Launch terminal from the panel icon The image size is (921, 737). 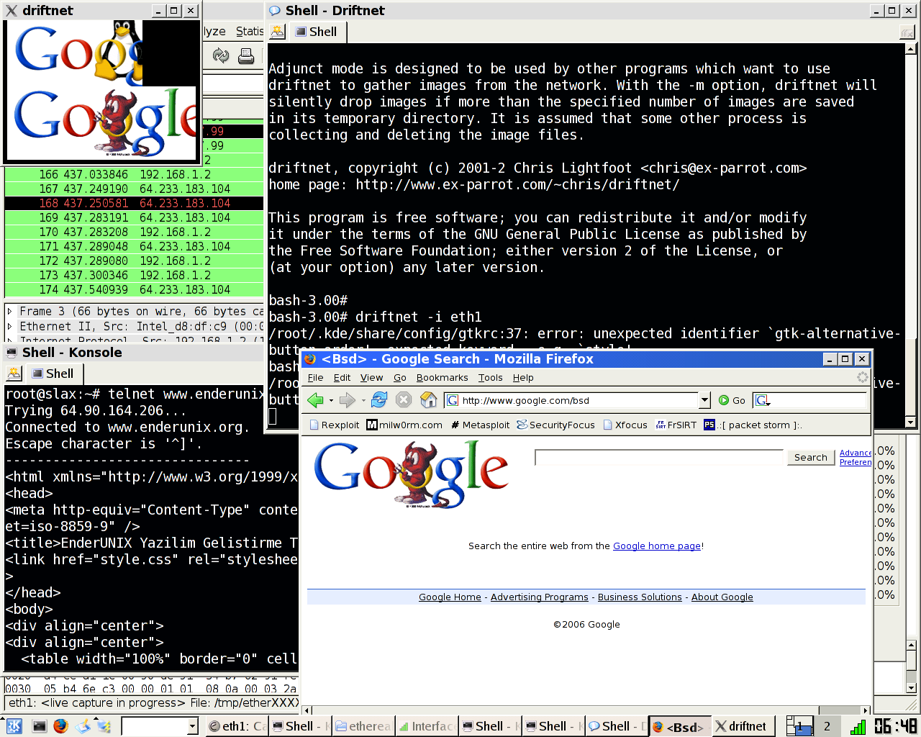[40, 726]
